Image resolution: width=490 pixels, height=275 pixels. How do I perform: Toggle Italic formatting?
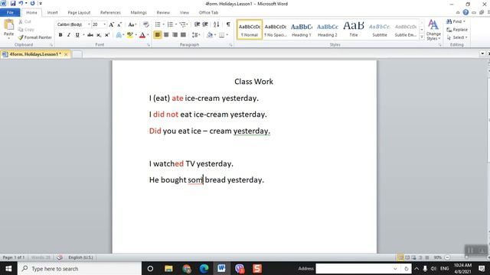click(x=69, y=35)
